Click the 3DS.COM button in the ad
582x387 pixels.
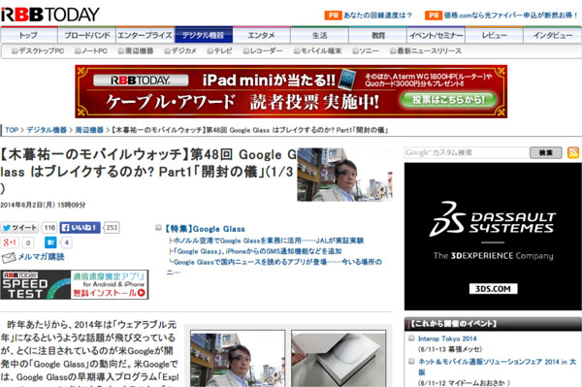click(x=493, y=289)
